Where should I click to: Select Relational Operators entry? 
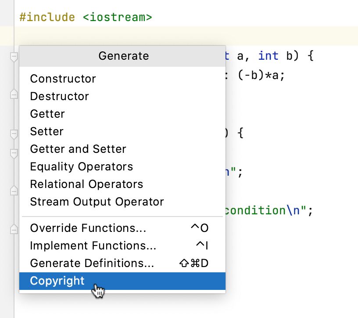[x=86, y=184]
